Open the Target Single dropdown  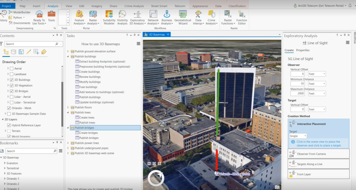click(298, 136)
